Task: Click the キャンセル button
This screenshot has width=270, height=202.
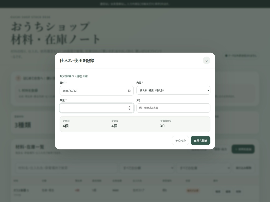Action: 180,140
